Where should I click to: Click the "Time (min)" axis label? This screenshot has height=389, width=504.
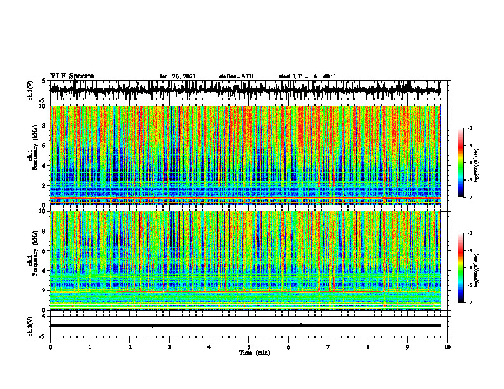pyautogui.click(x=255, y=353)
